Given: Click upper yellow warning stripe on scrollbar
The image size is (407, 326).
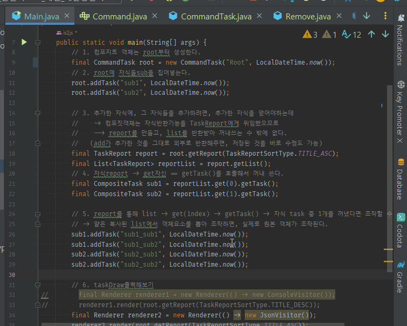Looking at the screenshot, I should pos(388,249).
